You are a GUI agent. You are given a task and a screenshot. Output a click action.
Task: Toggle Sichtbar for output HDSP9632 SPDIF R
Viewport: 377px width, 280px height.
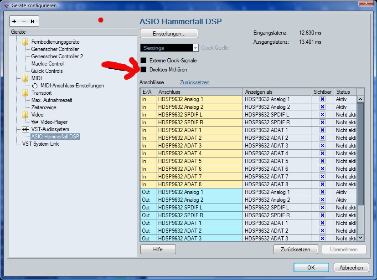(x=322, y=215)
